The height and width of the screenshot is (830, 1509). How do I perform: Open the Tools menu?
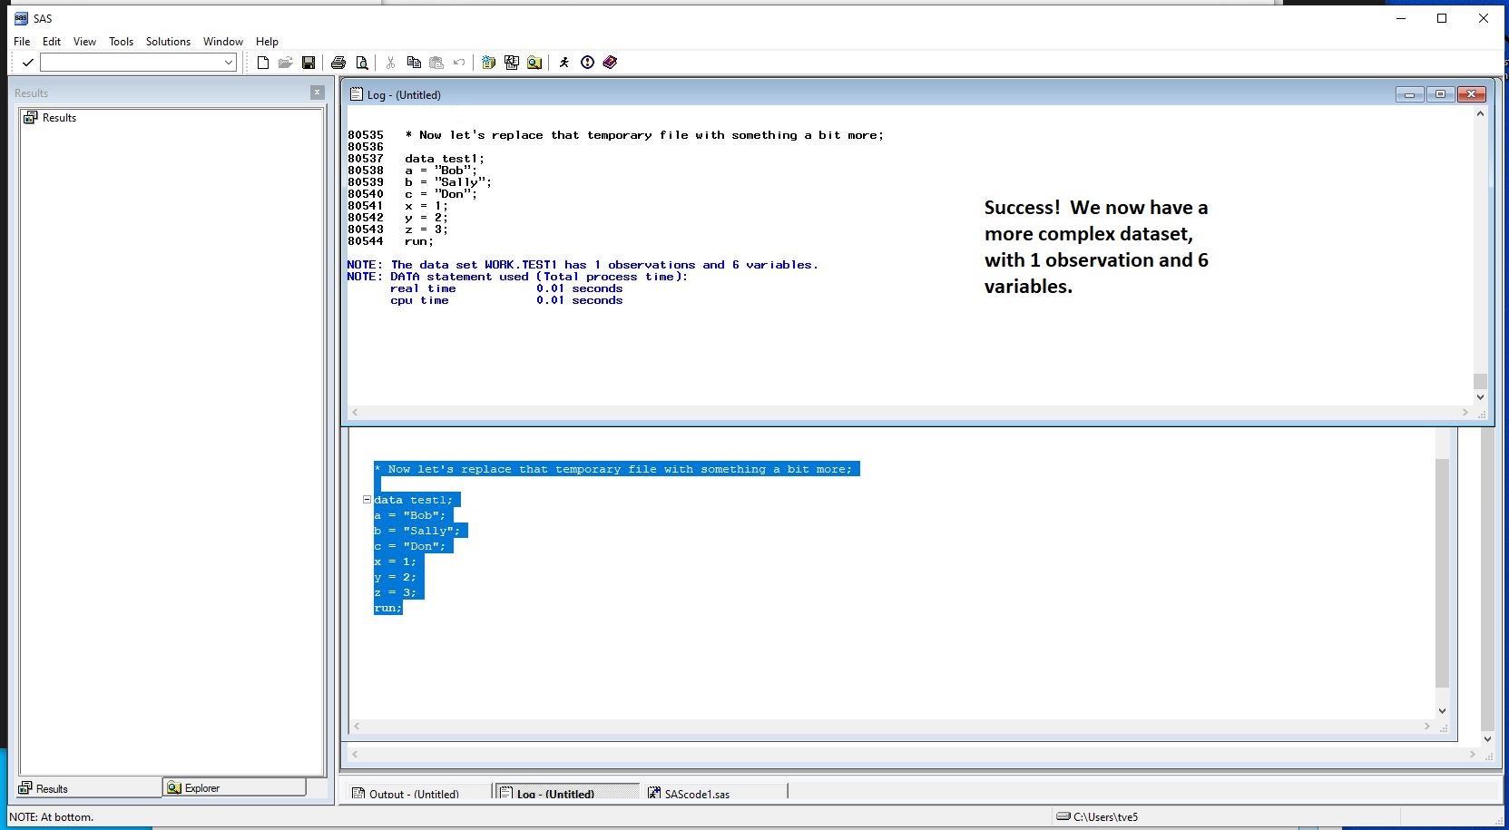coord(121,42)
